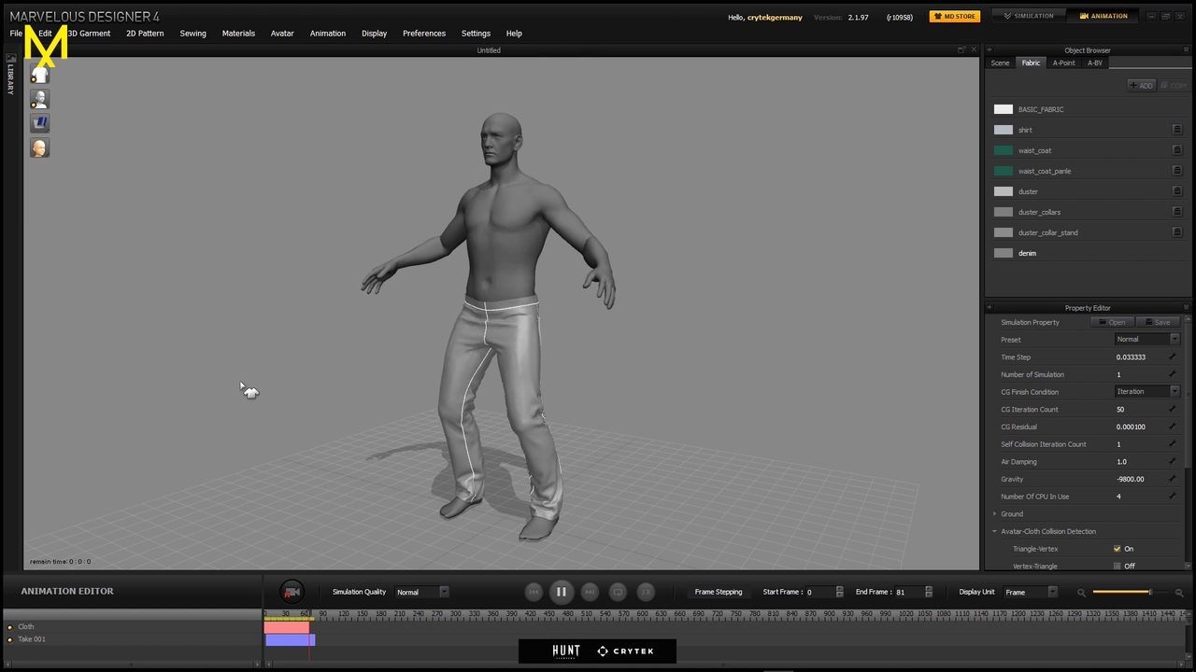This screenshot has height=672, width=1196.
Task: Open the 2D Pattern menu
Action: pyautogui.click(x=145, y=34)
